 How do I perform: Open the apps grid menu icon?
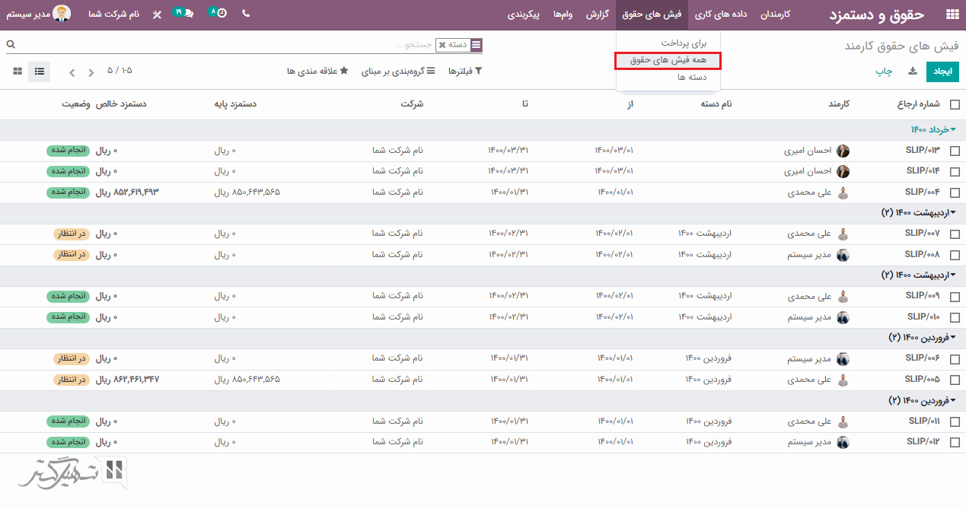(x=952, y=14)
